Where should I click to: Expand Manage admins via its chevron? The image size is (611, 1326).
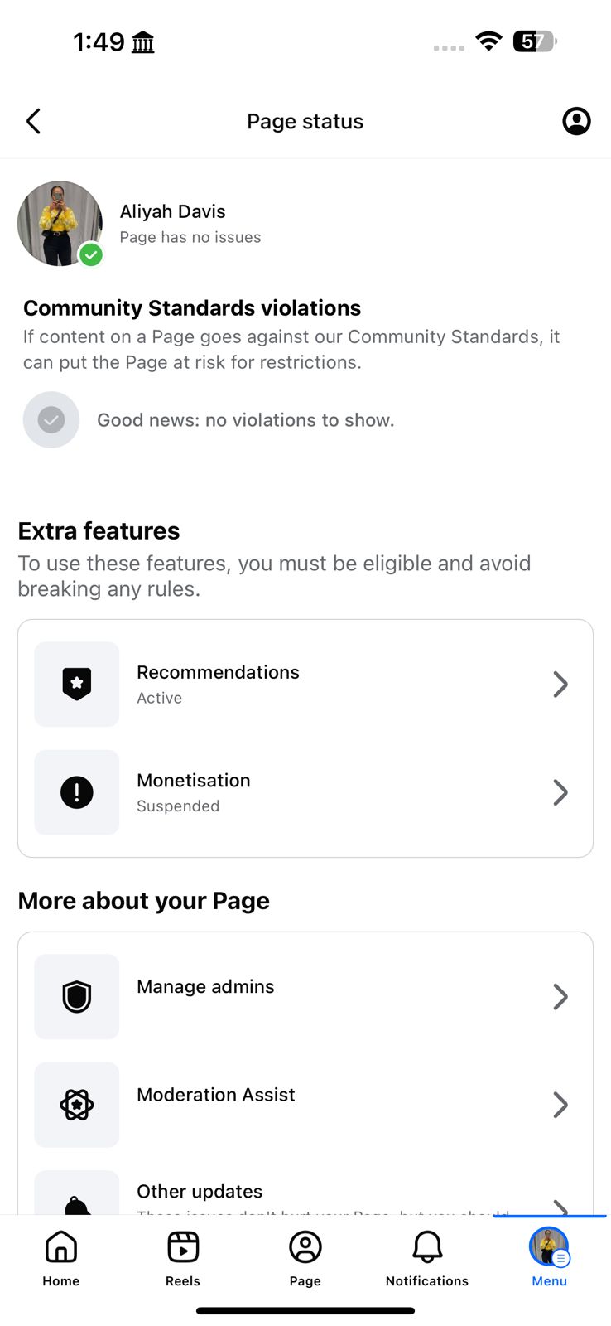click(560, 997)
